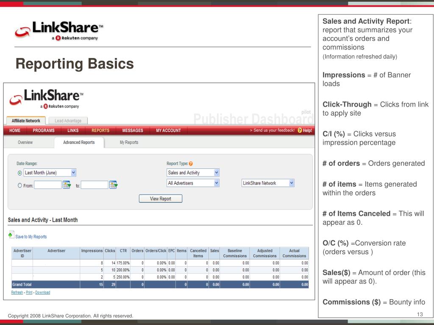This screenshot has height=325, width=434.
Task: Open the LINKS menu item
Action: coord(73,130)
